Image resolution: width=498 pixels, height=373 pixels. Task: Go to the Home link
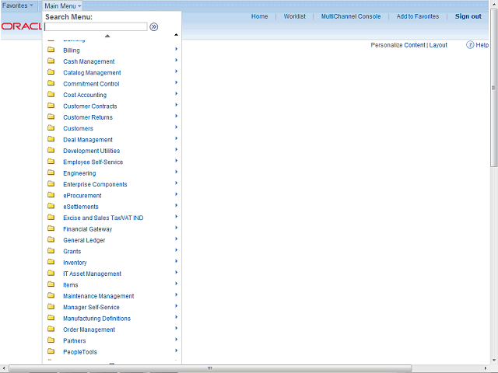[259, 16]
